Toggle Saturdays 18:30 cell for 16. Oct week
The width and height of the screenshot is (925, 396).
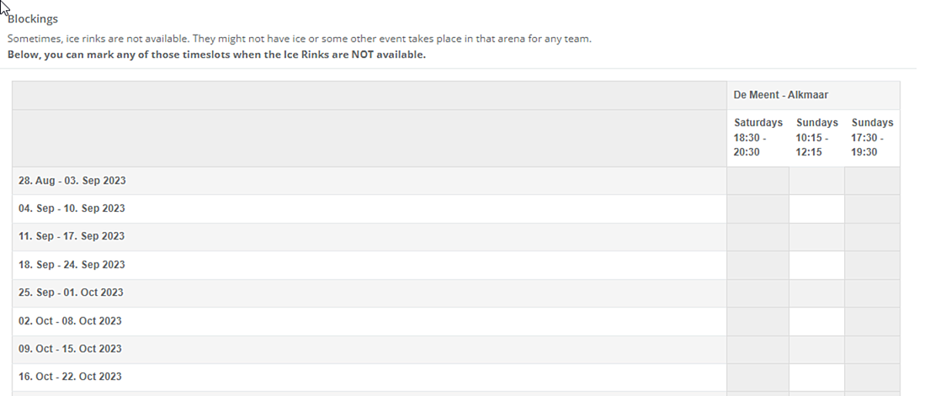[758, 377]
